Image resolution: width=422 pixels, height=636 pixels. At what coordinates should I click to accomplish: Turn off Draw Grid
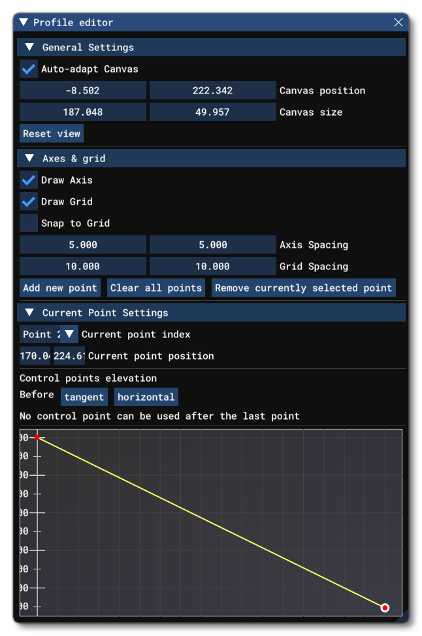[x=27, y=201]
